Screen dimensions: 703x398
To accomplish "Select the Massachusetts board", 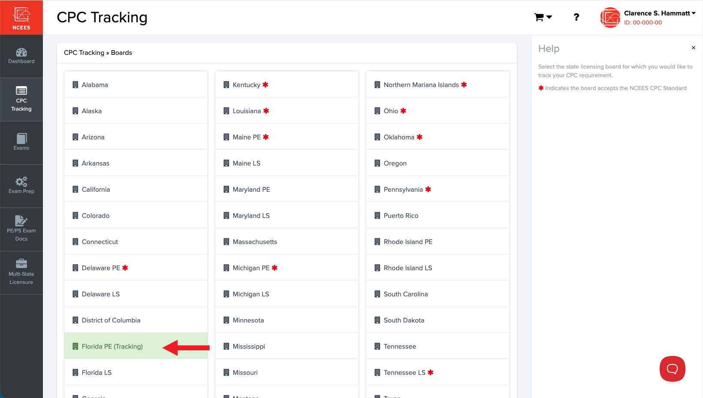I will [x=287, y=241].
